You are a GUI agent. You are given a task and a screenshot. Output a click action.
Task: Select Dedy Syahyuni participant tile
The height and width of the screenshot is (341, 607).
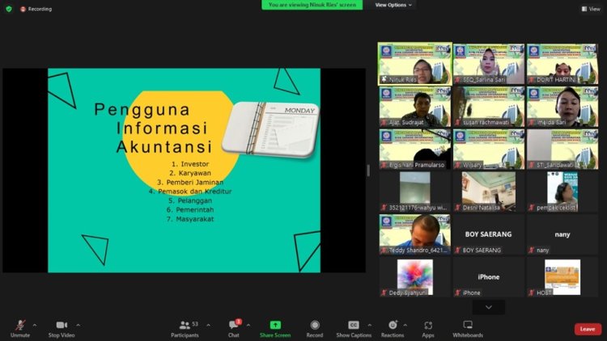tap(414, 277)
